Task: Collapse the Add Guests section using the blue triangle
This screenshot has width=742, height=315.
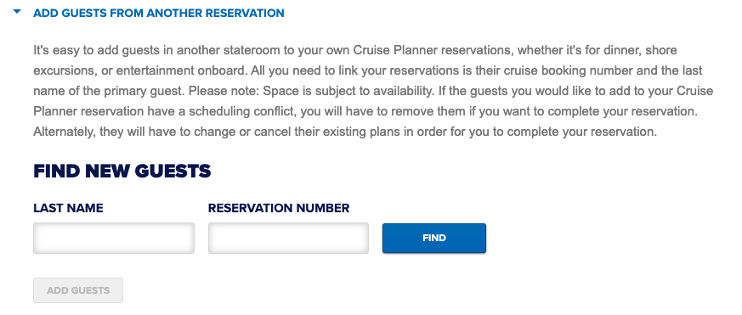Action: click(18, 12)
